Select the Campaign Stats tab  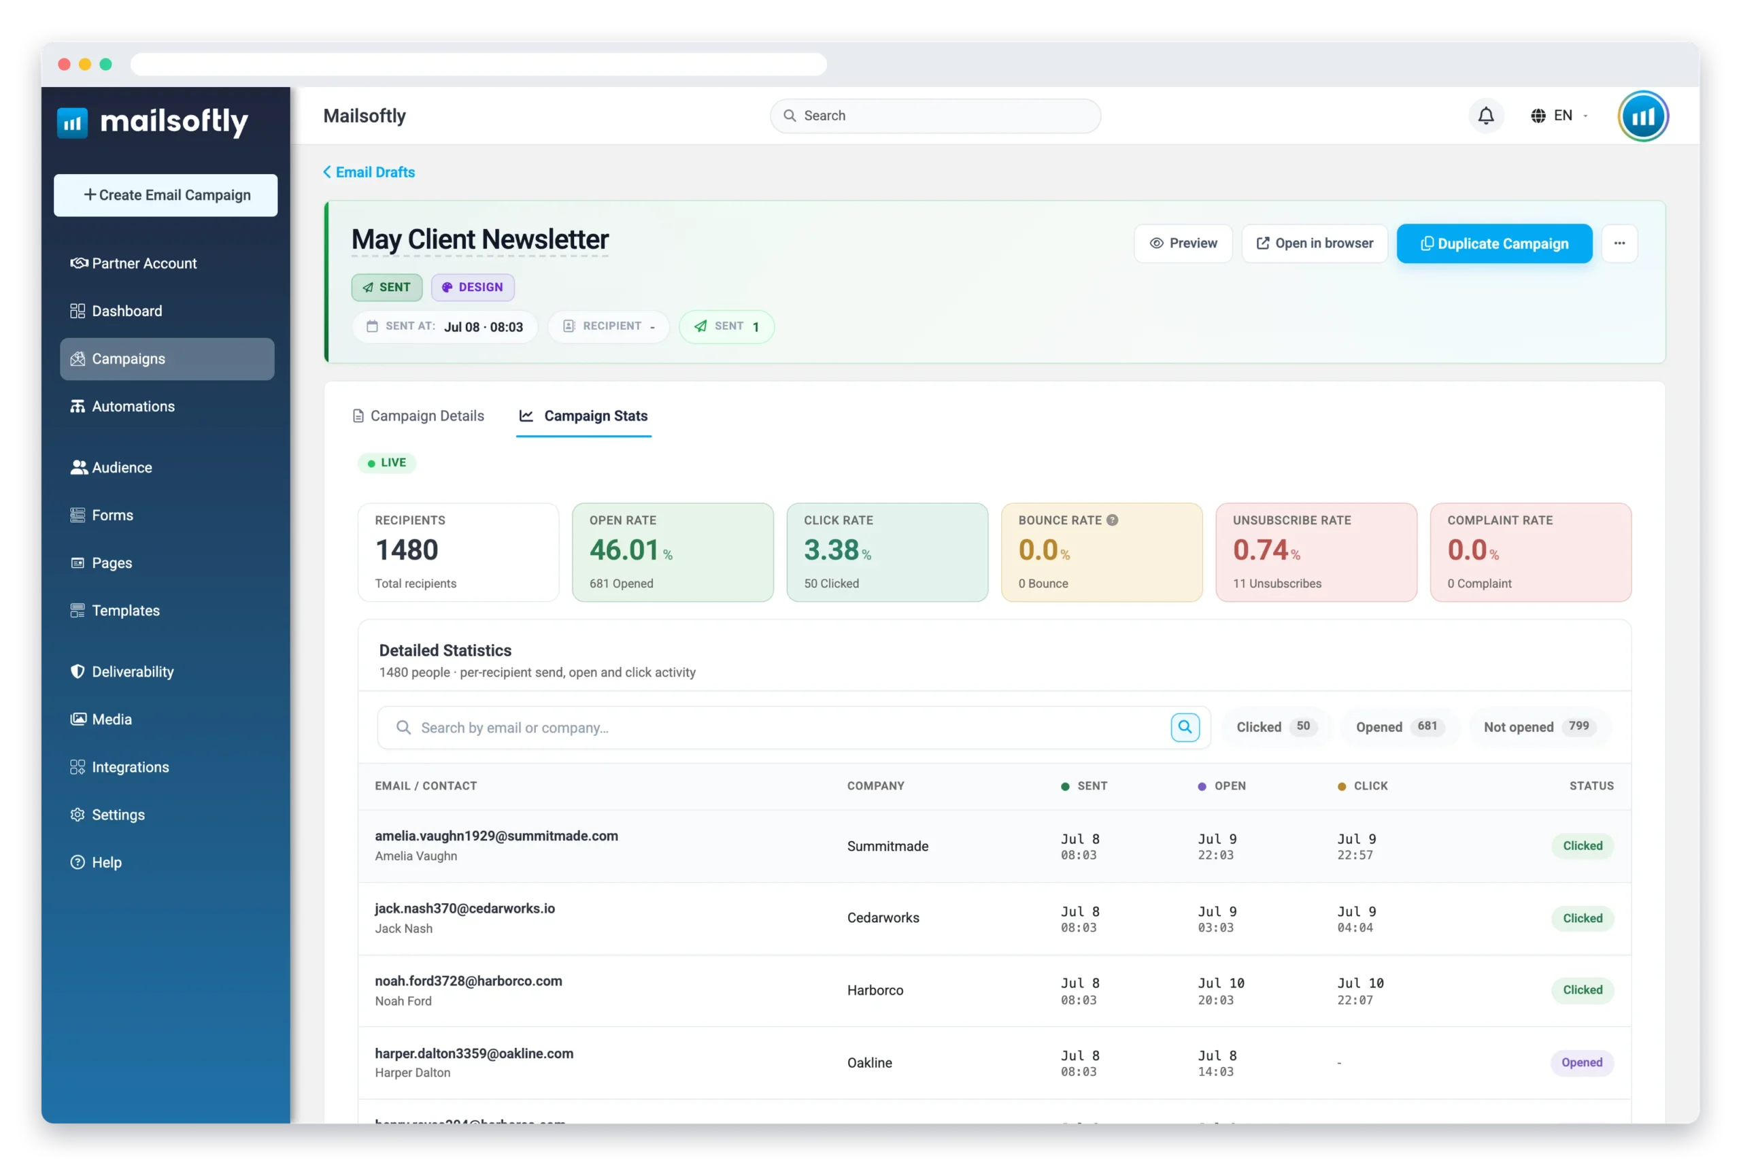584,416
